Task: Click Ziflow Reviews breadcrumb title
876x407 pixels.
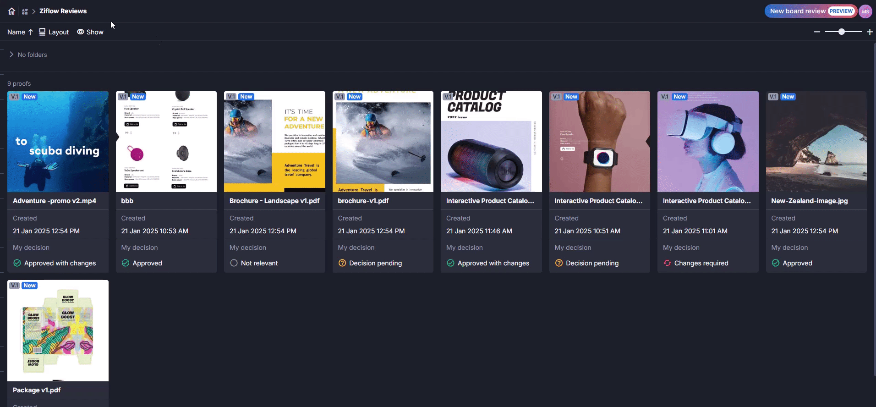Action: click(x=63, y=11)
